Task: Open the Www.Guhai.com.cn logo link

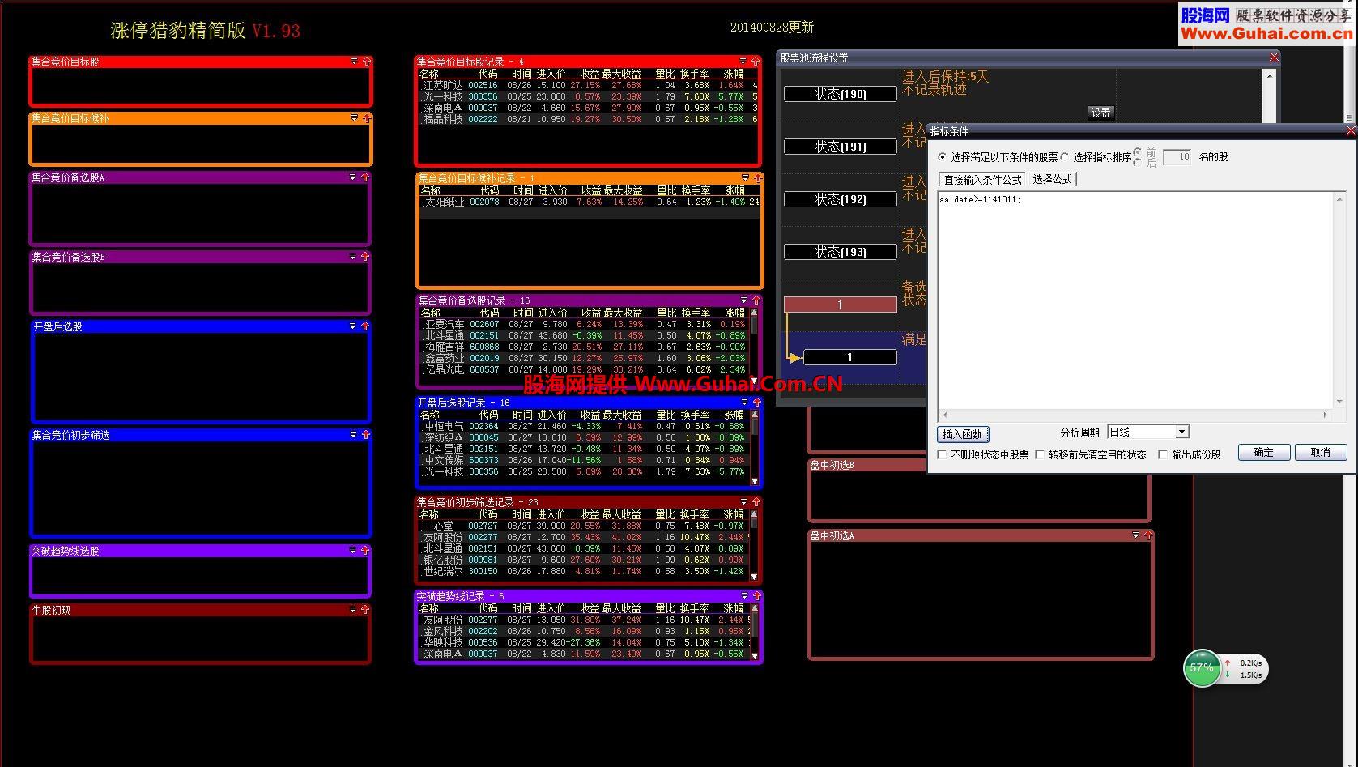Action: tap(1266, 23)
